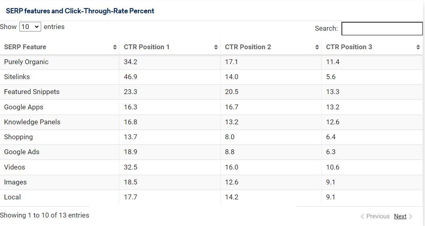Click the CTR Position 3 header text
Image resolution: width=425 pixels, height=226 pixels.
click(x=349, y=47)
